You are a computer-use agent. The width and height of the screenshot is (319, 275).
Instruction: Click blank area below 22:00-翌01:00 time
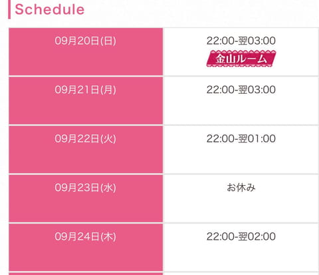pyautogui.click(x=241, y=158)
